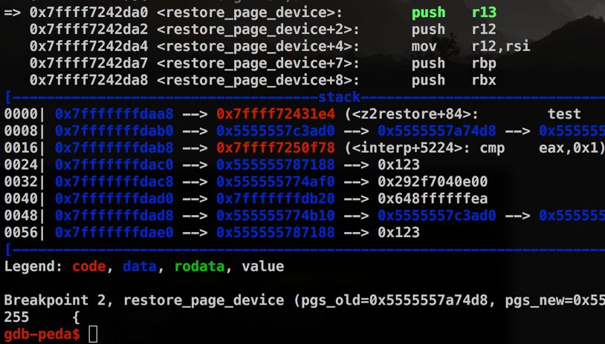Click value 0x292f7040e00

(433, 182)
